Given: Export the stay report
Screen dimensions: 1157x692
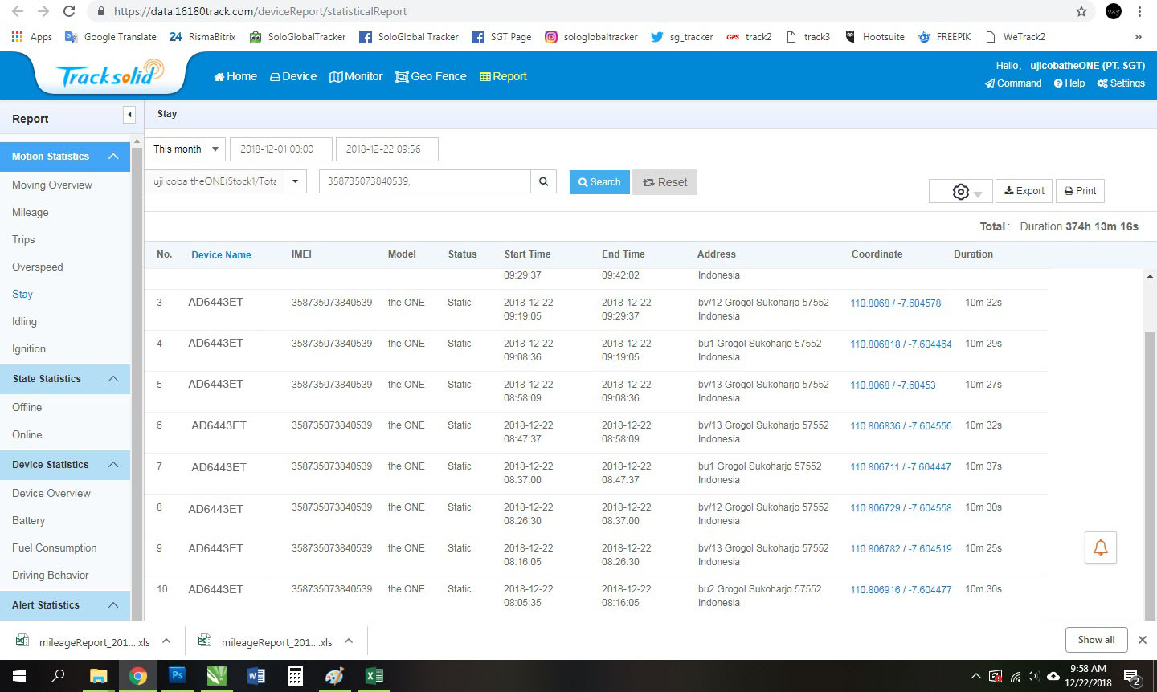Looking at the screenshot, I should tap(1024, 191).
